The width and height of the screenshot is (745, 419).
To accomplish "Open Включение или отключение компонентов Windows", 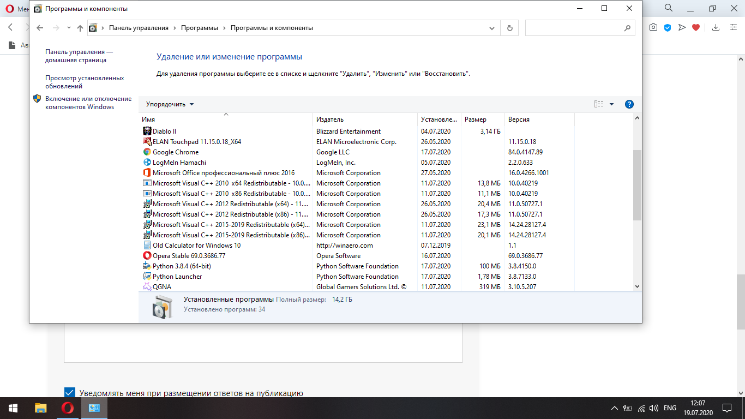I will (88, 103).
